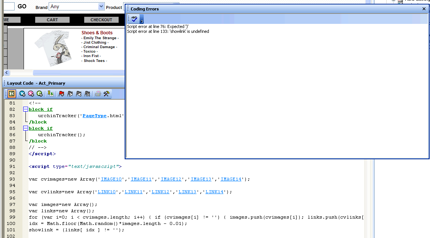Viewport: 430px width, 238px height.
Task: Toggle the code panel collapse button in toolbar
Action: [x=12, y=94]
